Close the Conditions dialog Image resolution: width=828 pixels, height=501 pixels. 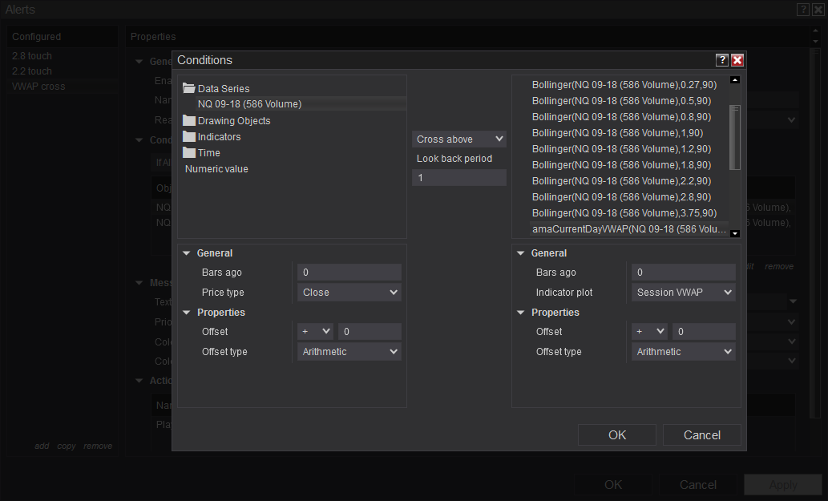[x=737, y=60]
